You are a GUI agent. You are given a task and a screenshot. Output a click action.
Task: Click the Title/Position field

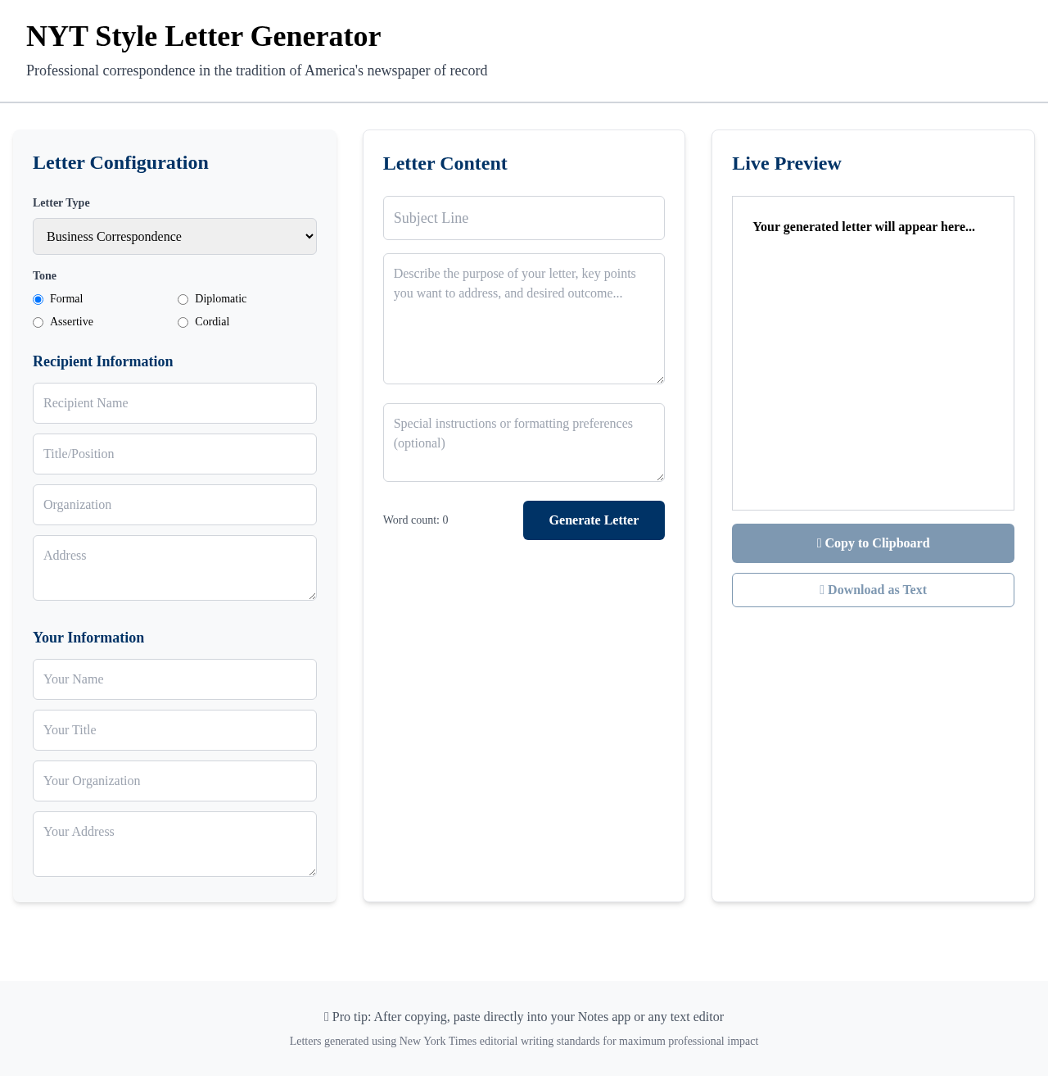point(174,454)
